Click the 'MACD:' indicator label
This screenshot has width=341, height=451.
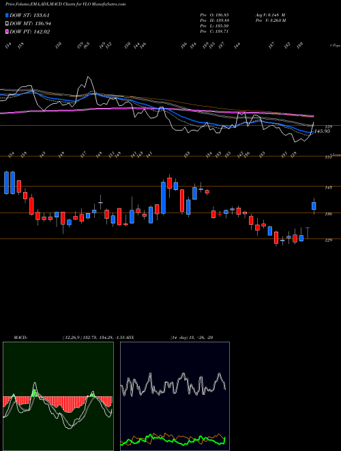(x=20, y=338)
